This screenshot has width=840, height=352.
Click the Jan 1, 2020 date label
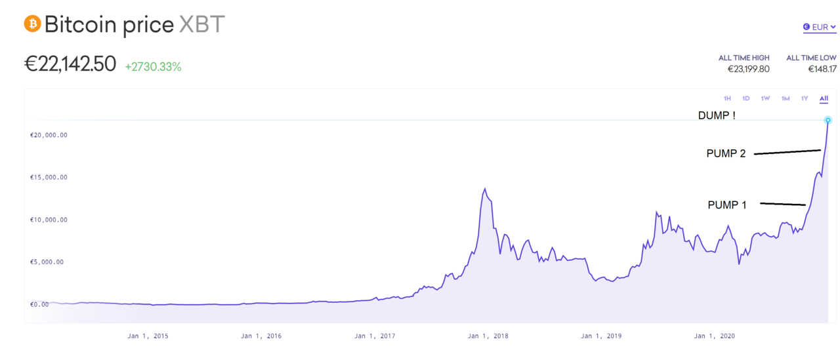pyautogui.click(x=714, y=336)
